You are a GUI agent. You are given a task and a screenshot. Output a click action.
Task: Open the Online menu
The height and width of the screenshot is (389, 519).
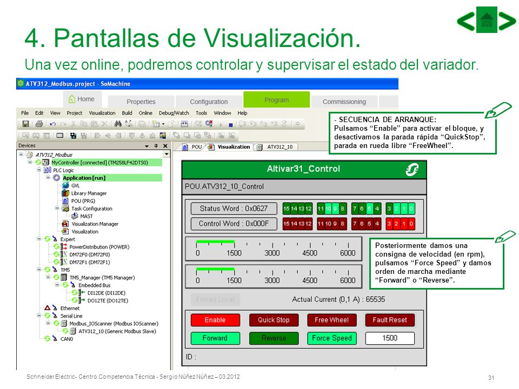(145, 113)
